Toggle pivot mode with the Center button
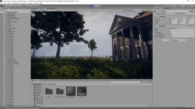Image resolution: width=195 pixels, height=109 pixels. point(28,6)
